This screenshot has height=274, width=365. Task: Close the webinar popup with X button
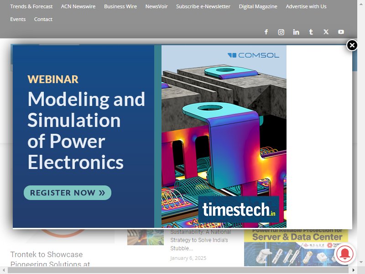352,45
